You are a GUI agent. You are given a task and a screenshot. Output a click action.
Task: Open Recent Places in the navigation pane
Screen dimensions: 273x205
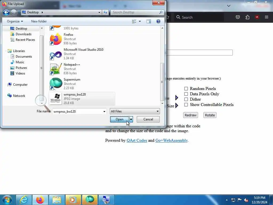point(25,40)
